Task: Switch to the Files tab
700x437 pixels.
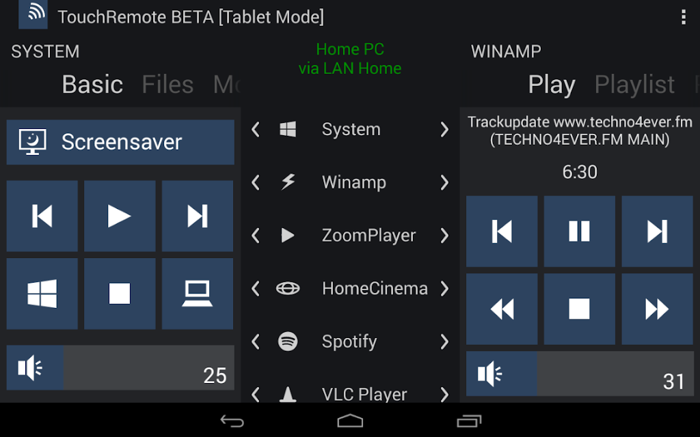Action: pyautogui.click(x=167, y=84)
